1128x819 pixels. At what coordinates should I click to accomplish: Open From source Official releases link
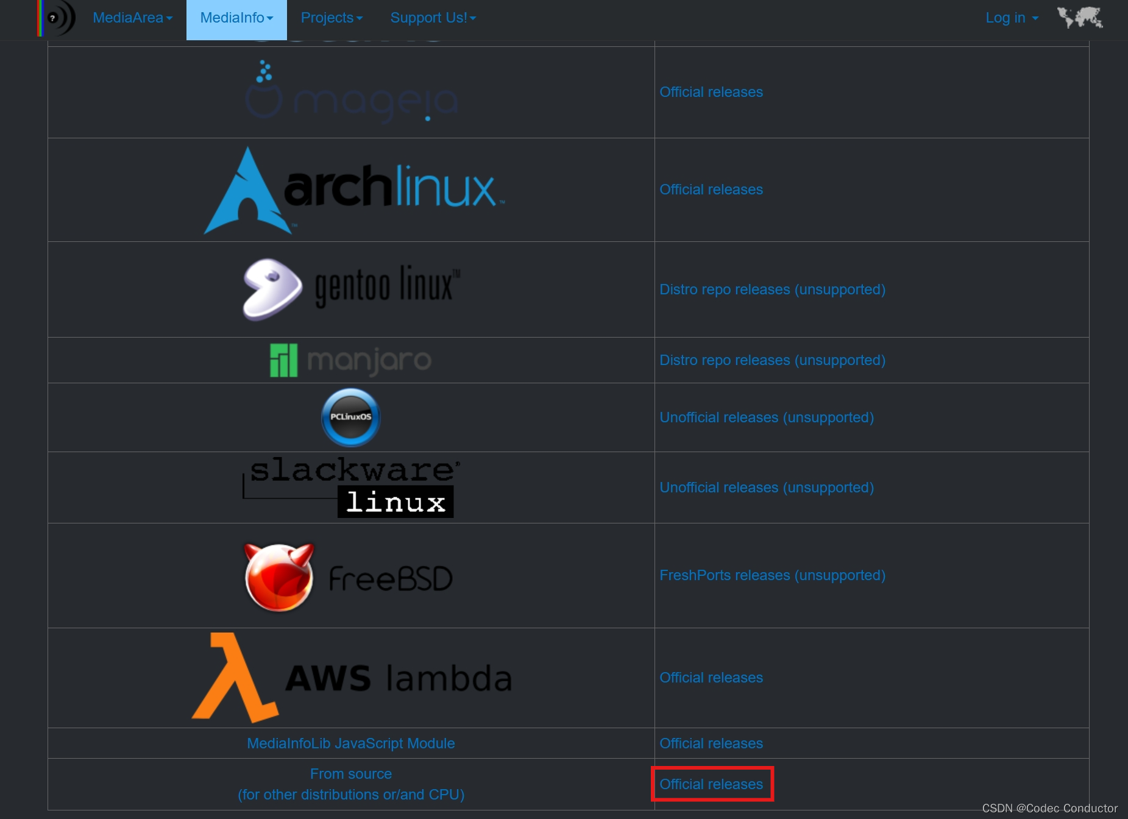(x=711, y=784)
